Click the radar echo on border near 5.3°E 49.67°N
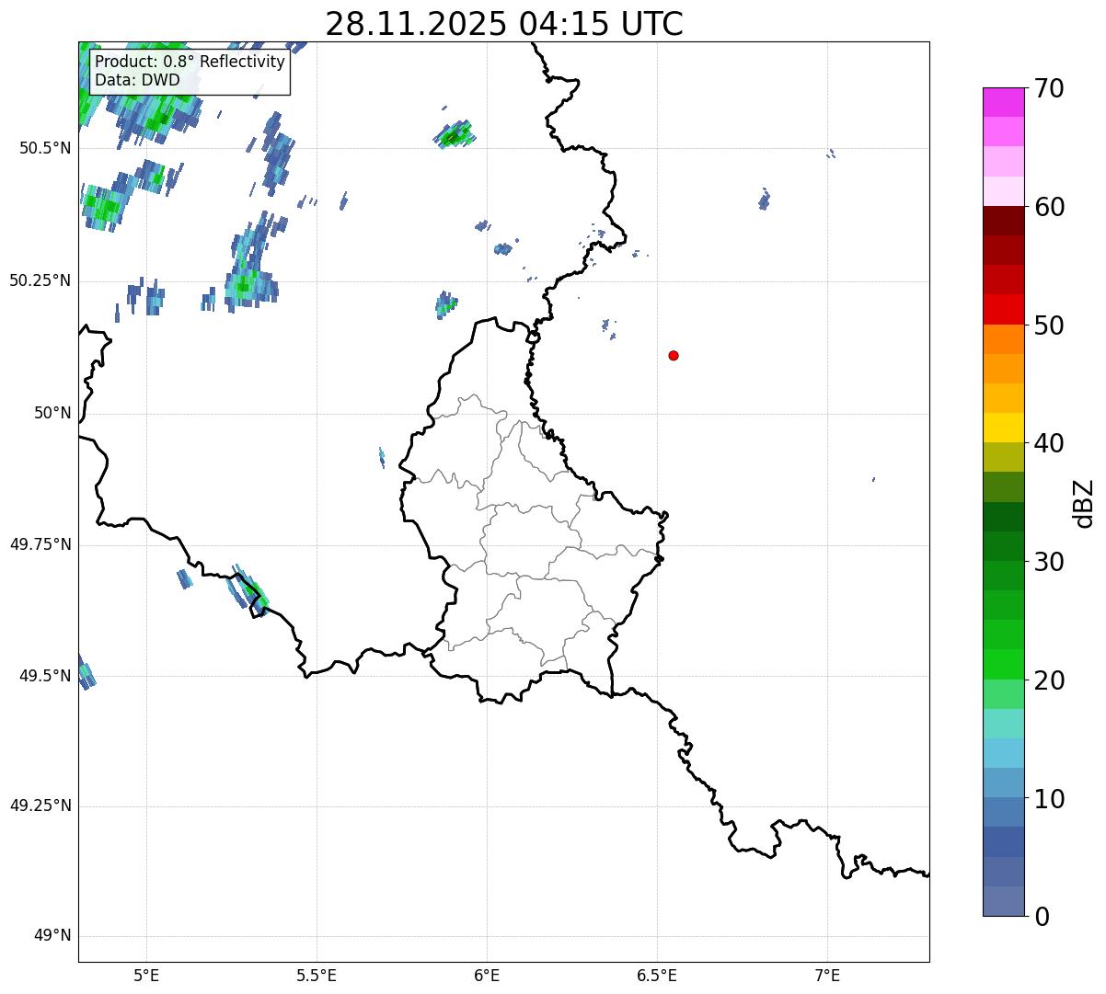The image size is (1106, 994). pyautogui.click(x=248, y=588)
